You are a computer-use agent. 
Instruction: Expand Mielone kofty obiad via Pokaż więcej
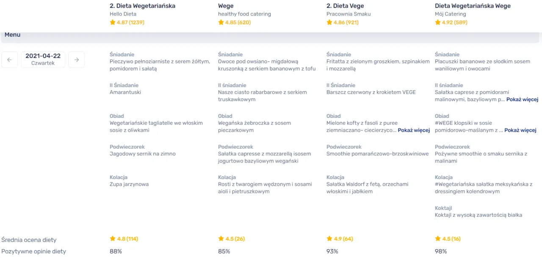click(414, 130)
